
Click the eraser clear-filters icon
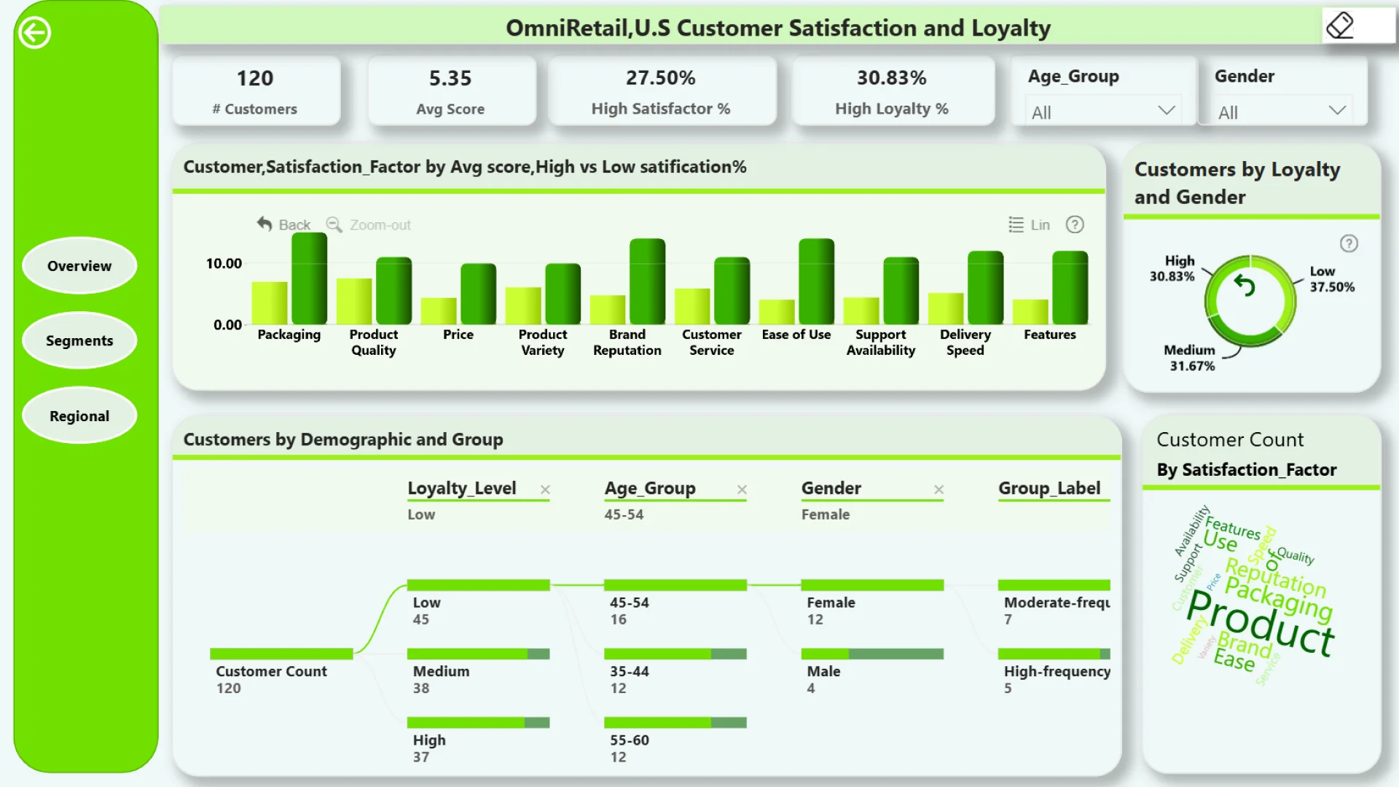coord(1340,26)
